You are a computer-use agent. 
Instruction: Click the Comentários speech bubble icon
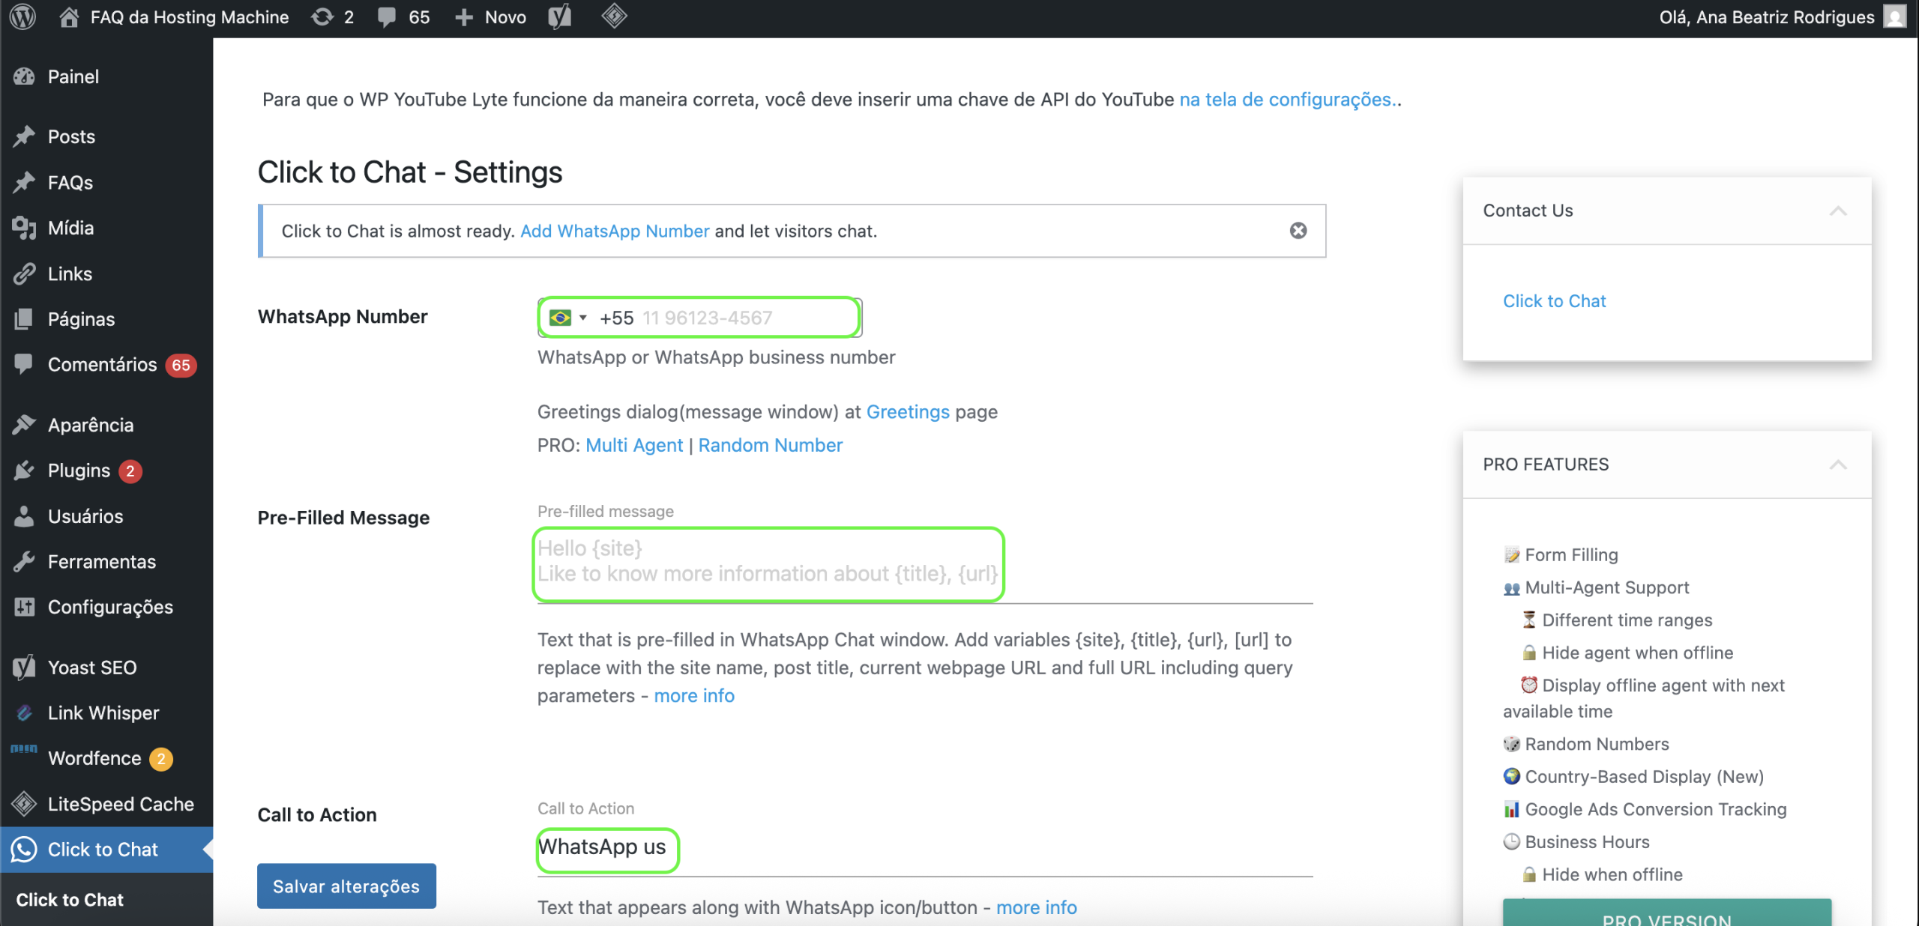coord(24,364)
